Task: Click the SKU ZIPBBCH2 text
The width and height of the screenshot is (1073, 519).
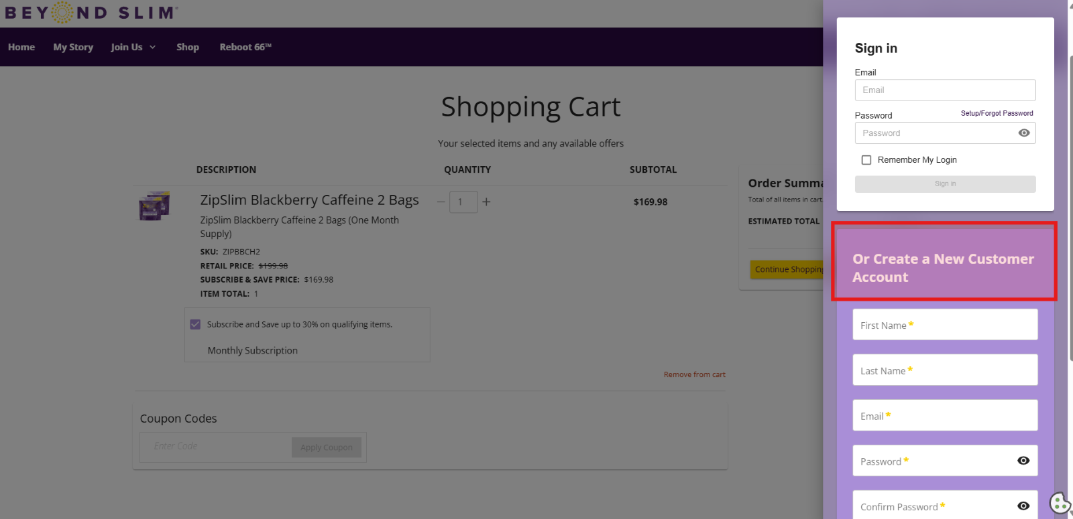Action: [x=230, y=252]
